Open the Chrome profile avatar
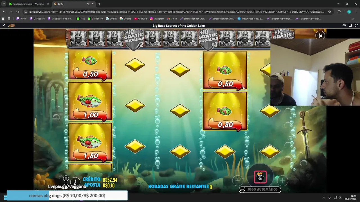 [349, 12]
